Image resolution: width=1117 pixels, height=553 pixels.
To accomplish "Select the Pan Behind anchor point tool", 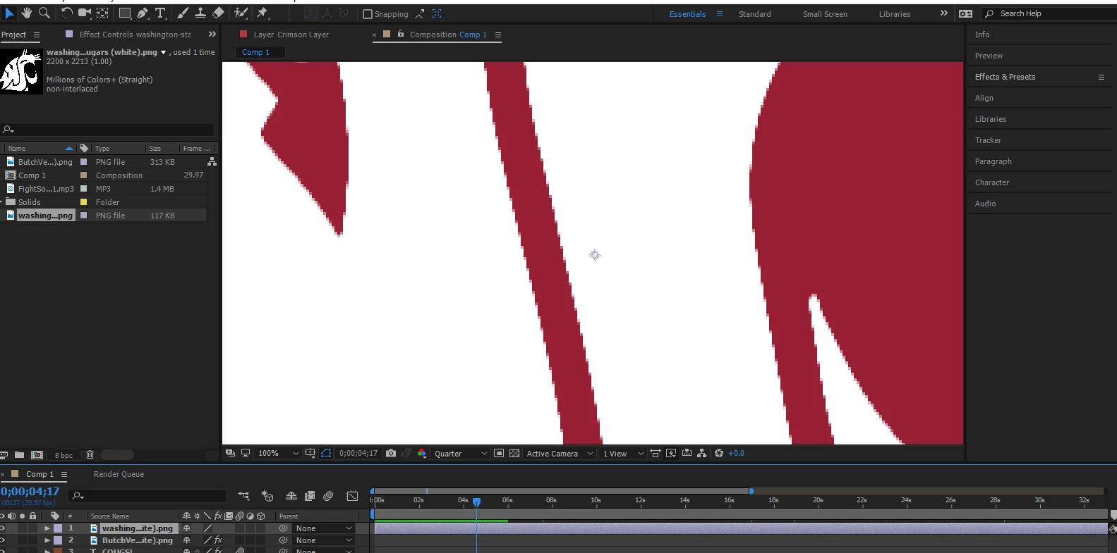I will point(103,13).
